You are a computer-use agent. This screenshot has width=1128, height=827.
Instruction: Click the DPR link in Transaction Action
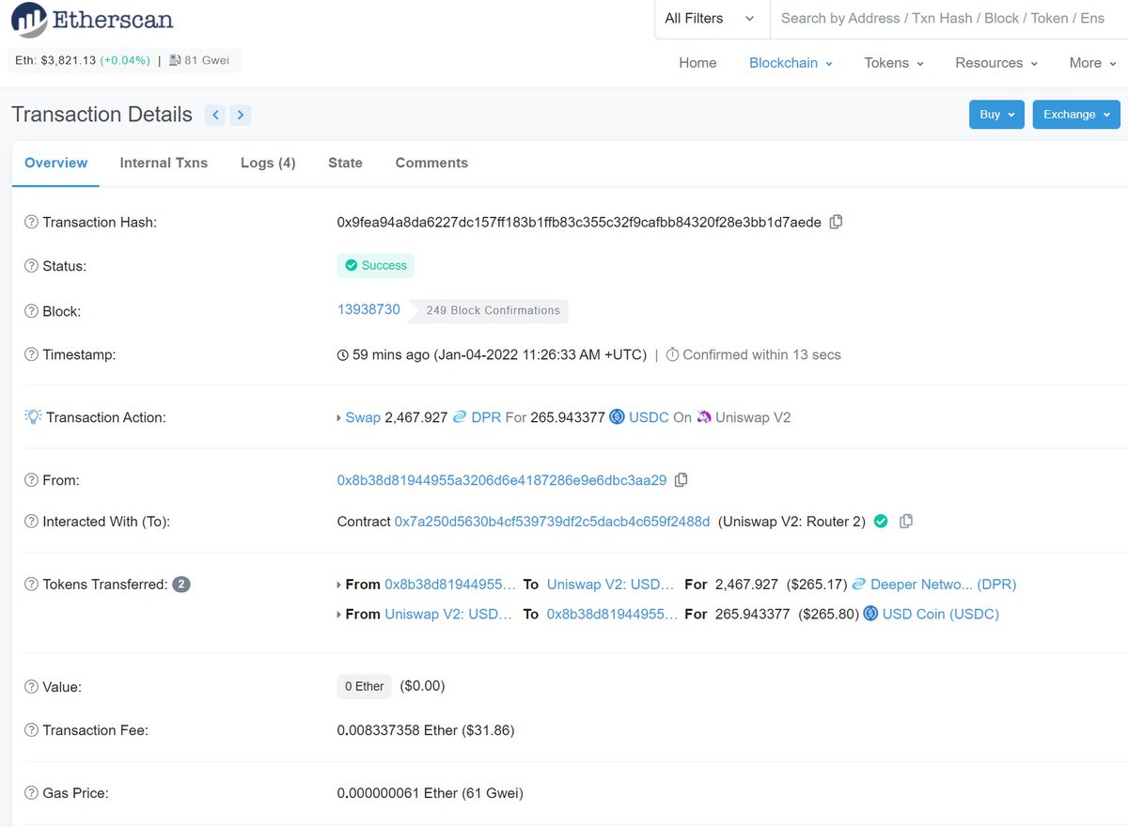(486, 417)
